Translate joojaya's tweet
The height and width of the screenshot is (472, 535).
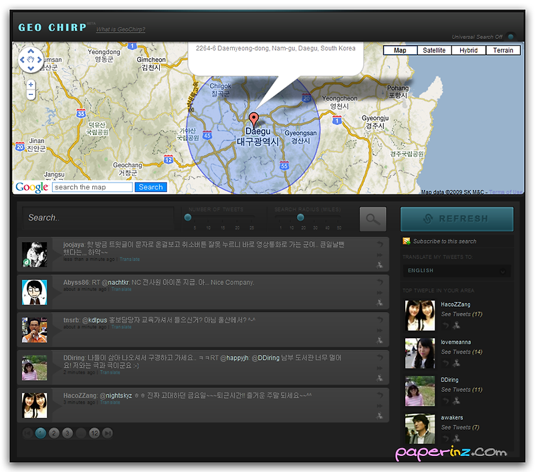pyautogui.click(x=130, y=259)
